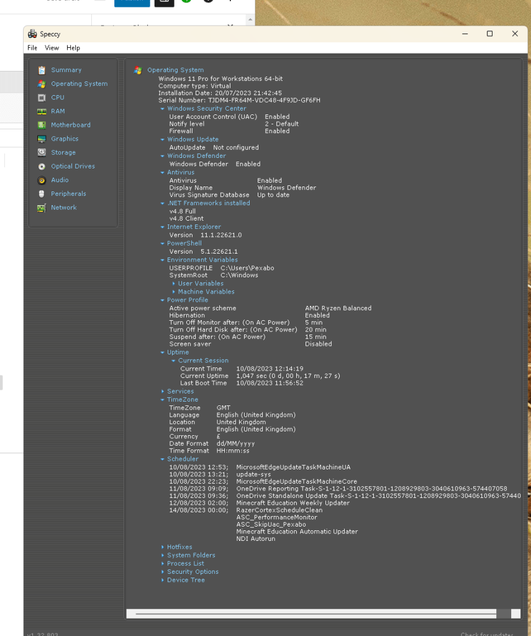Expand the System Folders section
Image resolution: width=531 pixels, height=636 pixels.
click(x=162, y=555)
